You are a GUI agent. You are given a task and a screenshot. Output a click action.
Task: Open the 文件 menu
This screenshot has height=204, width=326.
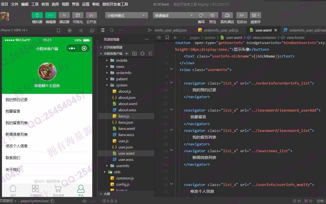[15, 4]
